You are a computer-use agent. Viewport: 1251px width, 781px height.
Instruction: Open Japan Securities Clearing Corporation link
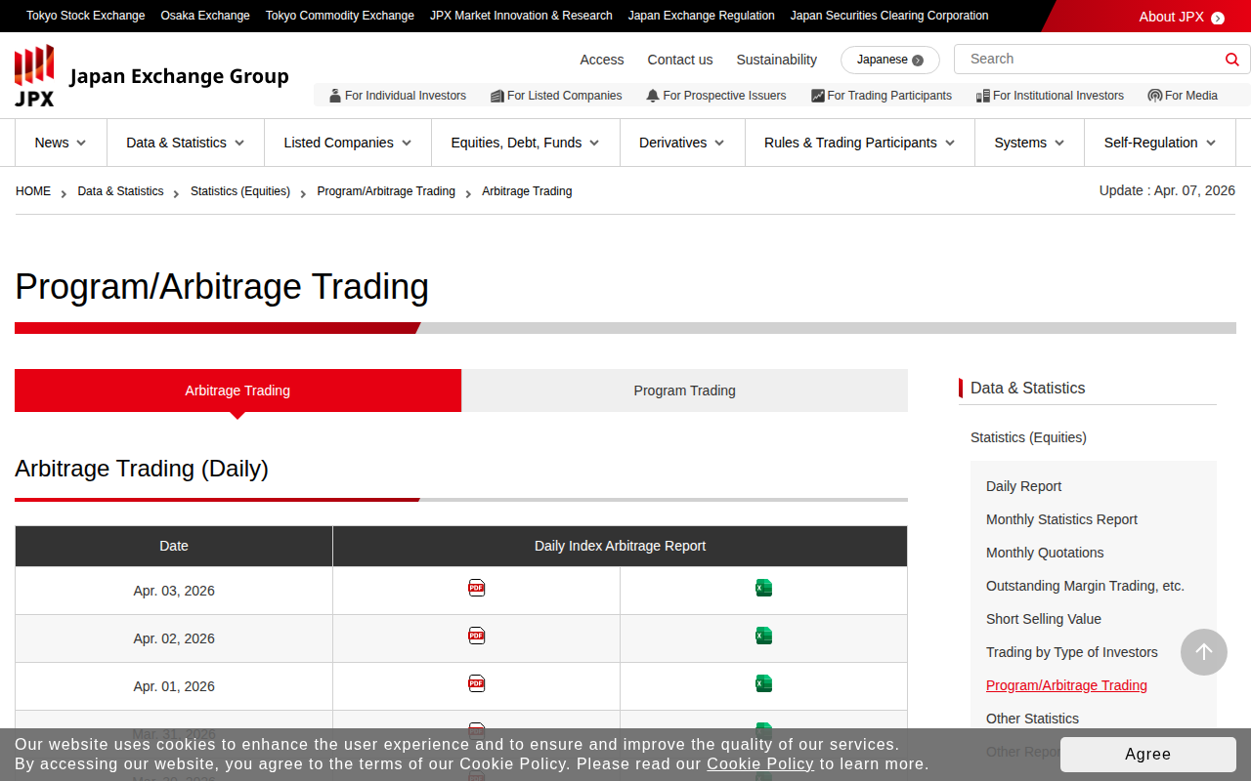(889, 16)
